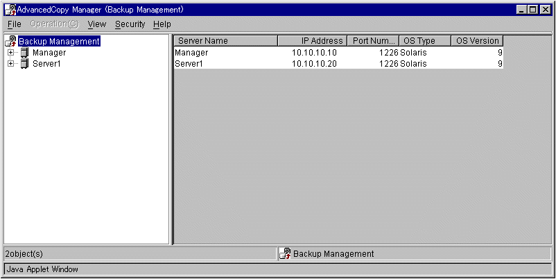
Task: Select Server1 in the tree
Action: click(x=47, y=64)
